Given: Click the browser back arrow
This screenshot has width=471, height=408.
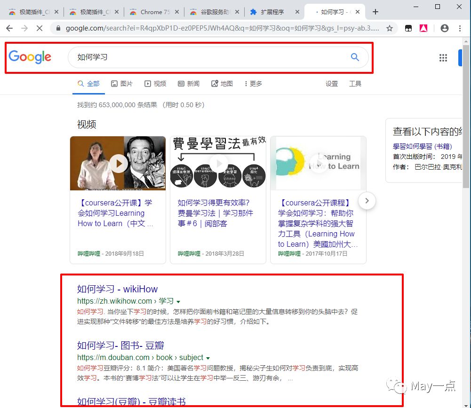Looking at the screenshot, I should click(x=9, y=28).
